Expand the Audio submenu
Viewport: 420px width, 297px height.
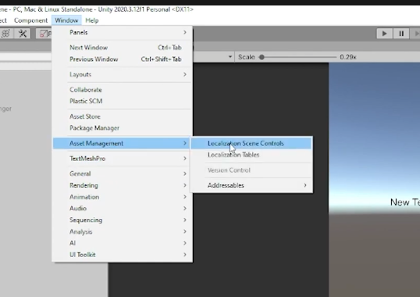(123, 208)
